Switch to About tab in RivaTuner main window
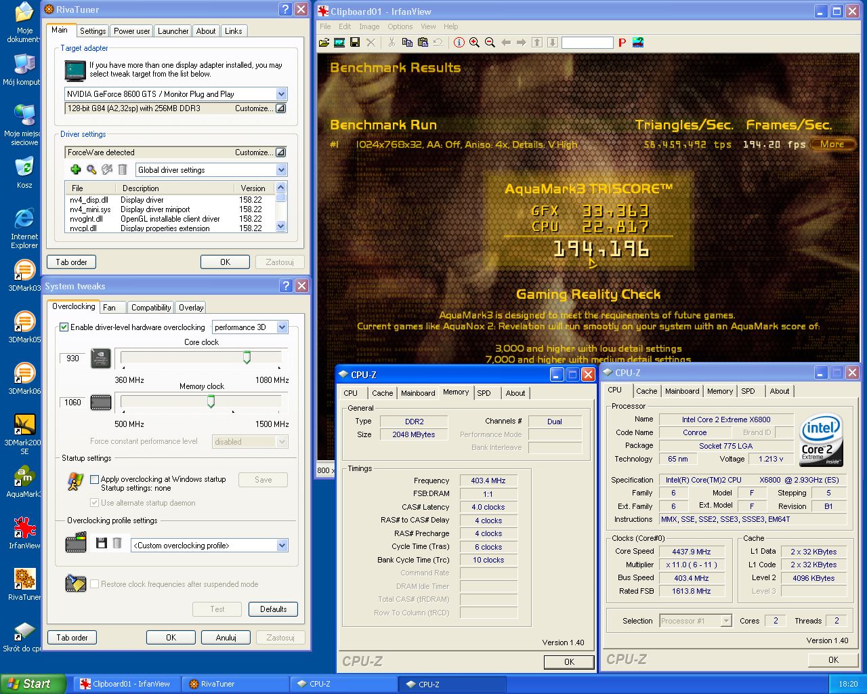 [206, 31]
